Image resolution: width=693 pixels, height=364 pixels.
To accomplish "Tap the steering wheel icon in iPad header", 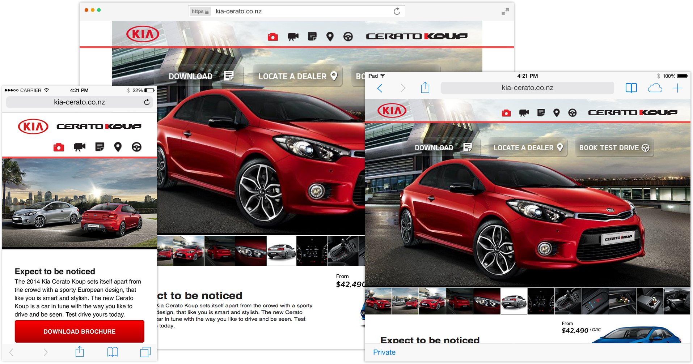I will 572,113.
